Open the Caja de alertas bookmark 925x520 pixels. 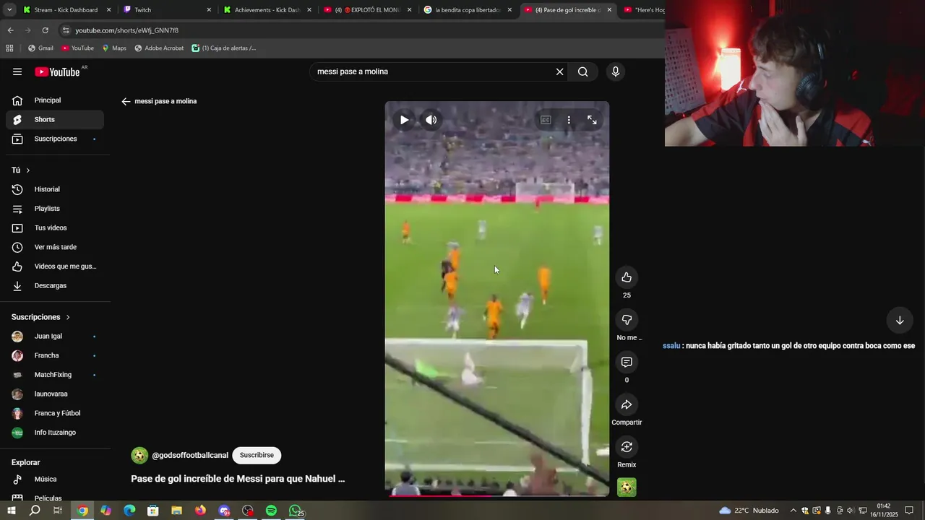click(x=223, y=48)
